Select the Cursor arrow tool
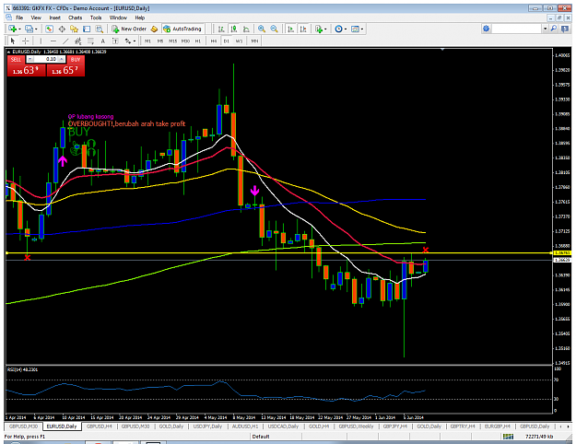The height and width of the screenshot is (444, 576). click(x=13, y=41)
